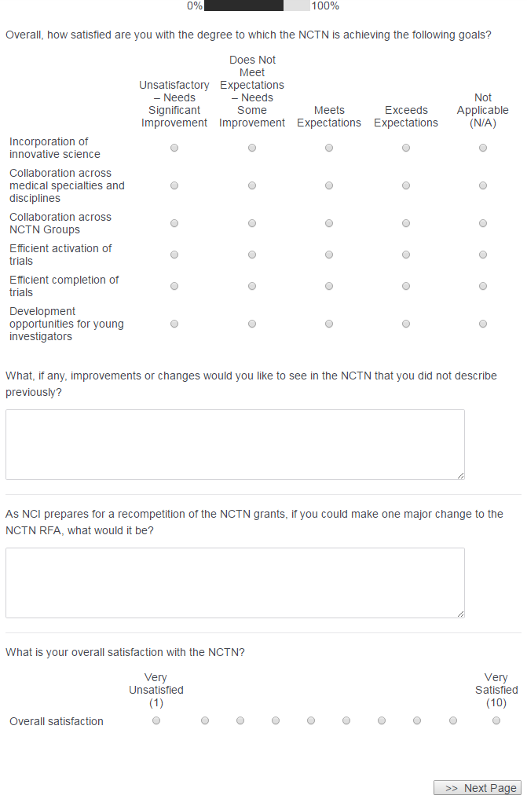Select Meets Expectations for Incorporation of innovative science
This screenshot has height=799, width=527.
pyautogui.click(x=329, y=148)
